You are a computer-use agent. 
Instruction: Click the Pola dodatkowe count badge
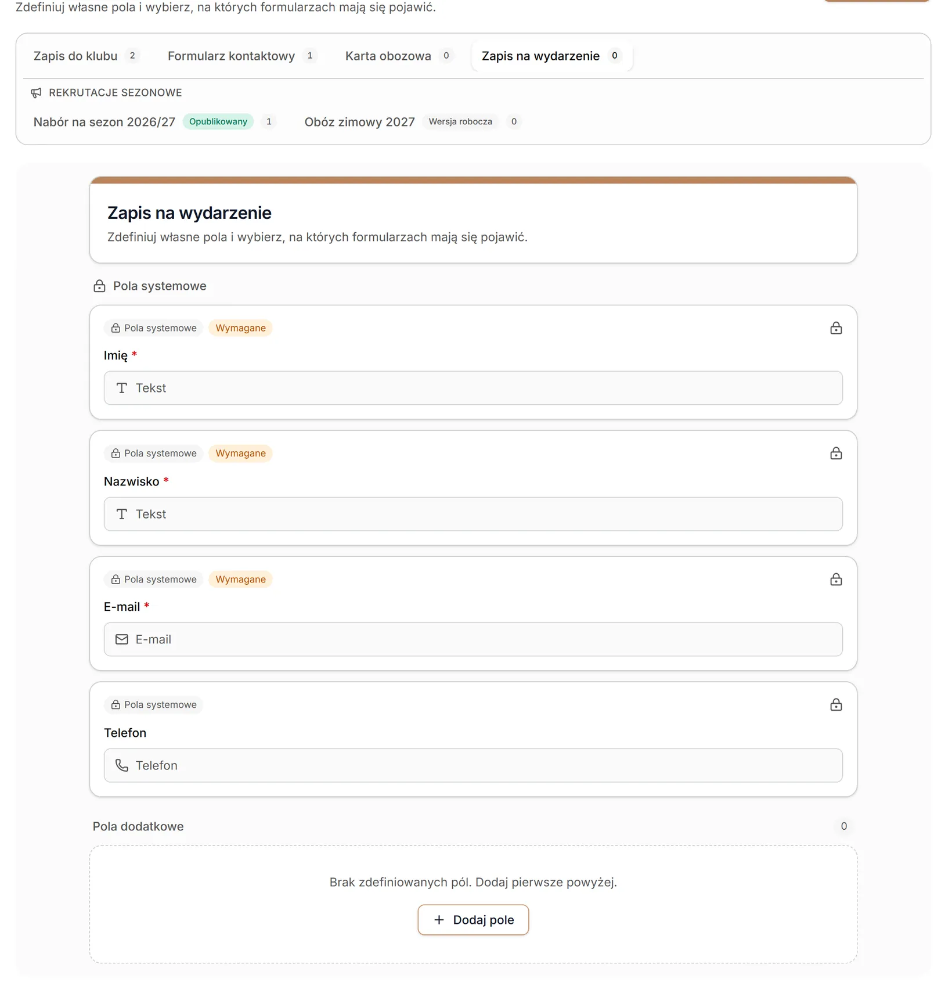coord(844,826)
